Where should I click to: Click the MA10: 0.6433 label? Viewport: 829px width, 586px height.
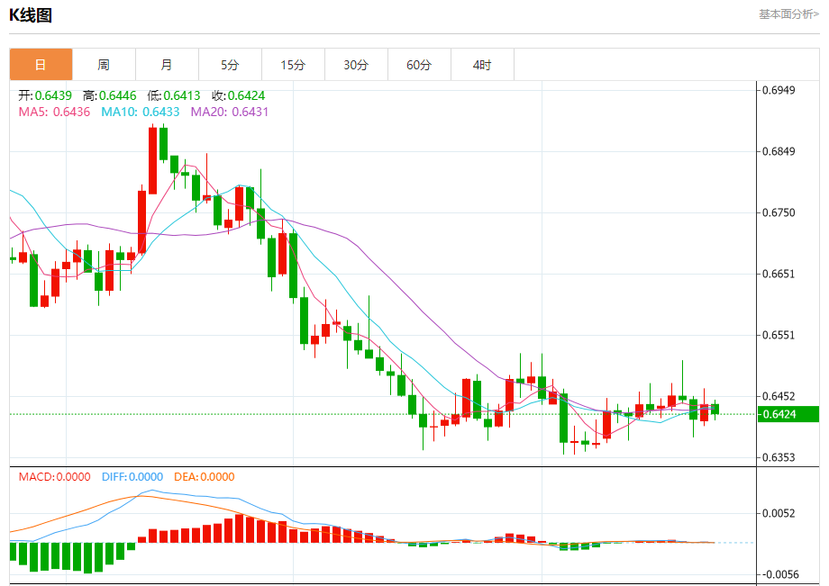[x=140, y=112]
